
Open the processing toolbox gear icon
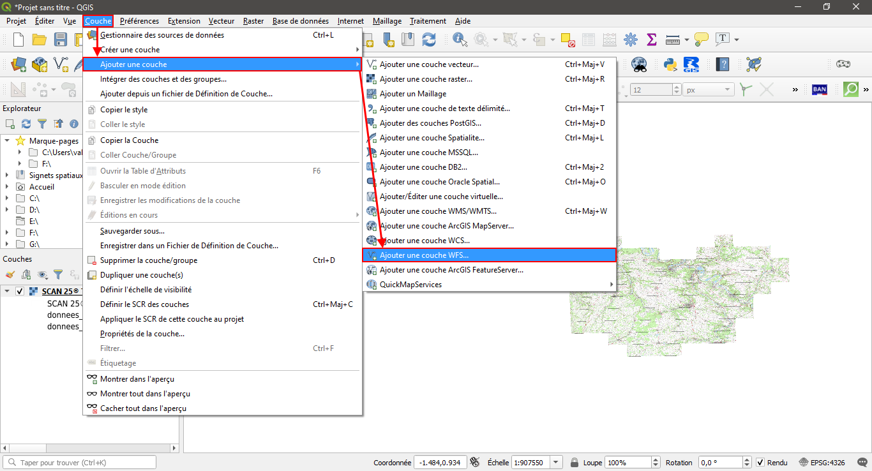click(x=631, y=40)
